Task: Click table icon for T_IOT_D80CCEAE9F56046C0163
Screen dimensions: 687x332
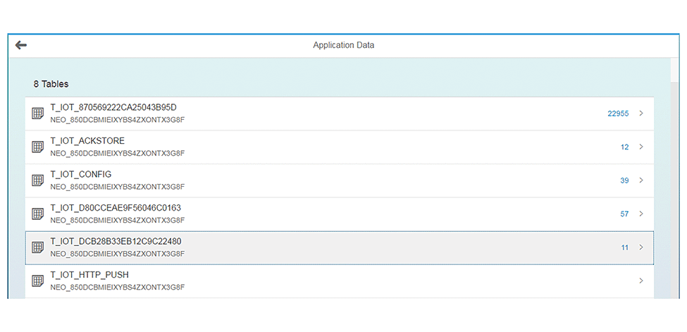Action: click(38, 214)
